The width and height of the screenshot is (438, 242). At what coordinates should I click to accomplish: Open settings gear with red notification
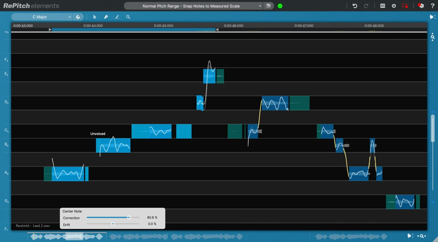point(421,6)
